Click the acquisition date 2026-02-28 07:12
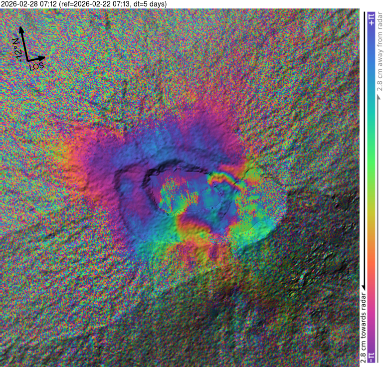Screen dimensions: 384x367 point(29,4)
